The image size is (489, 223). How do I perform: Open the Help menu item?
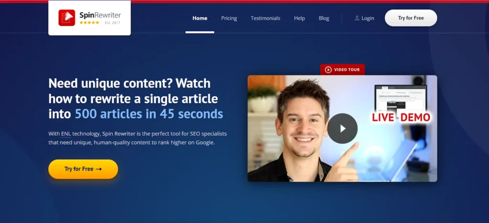point(299,18)
